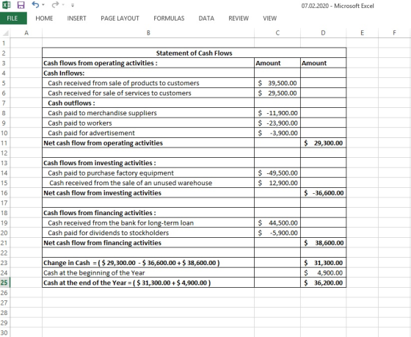Select row 25 header
This screenshot has height=337, width=411.
point(5,283)
